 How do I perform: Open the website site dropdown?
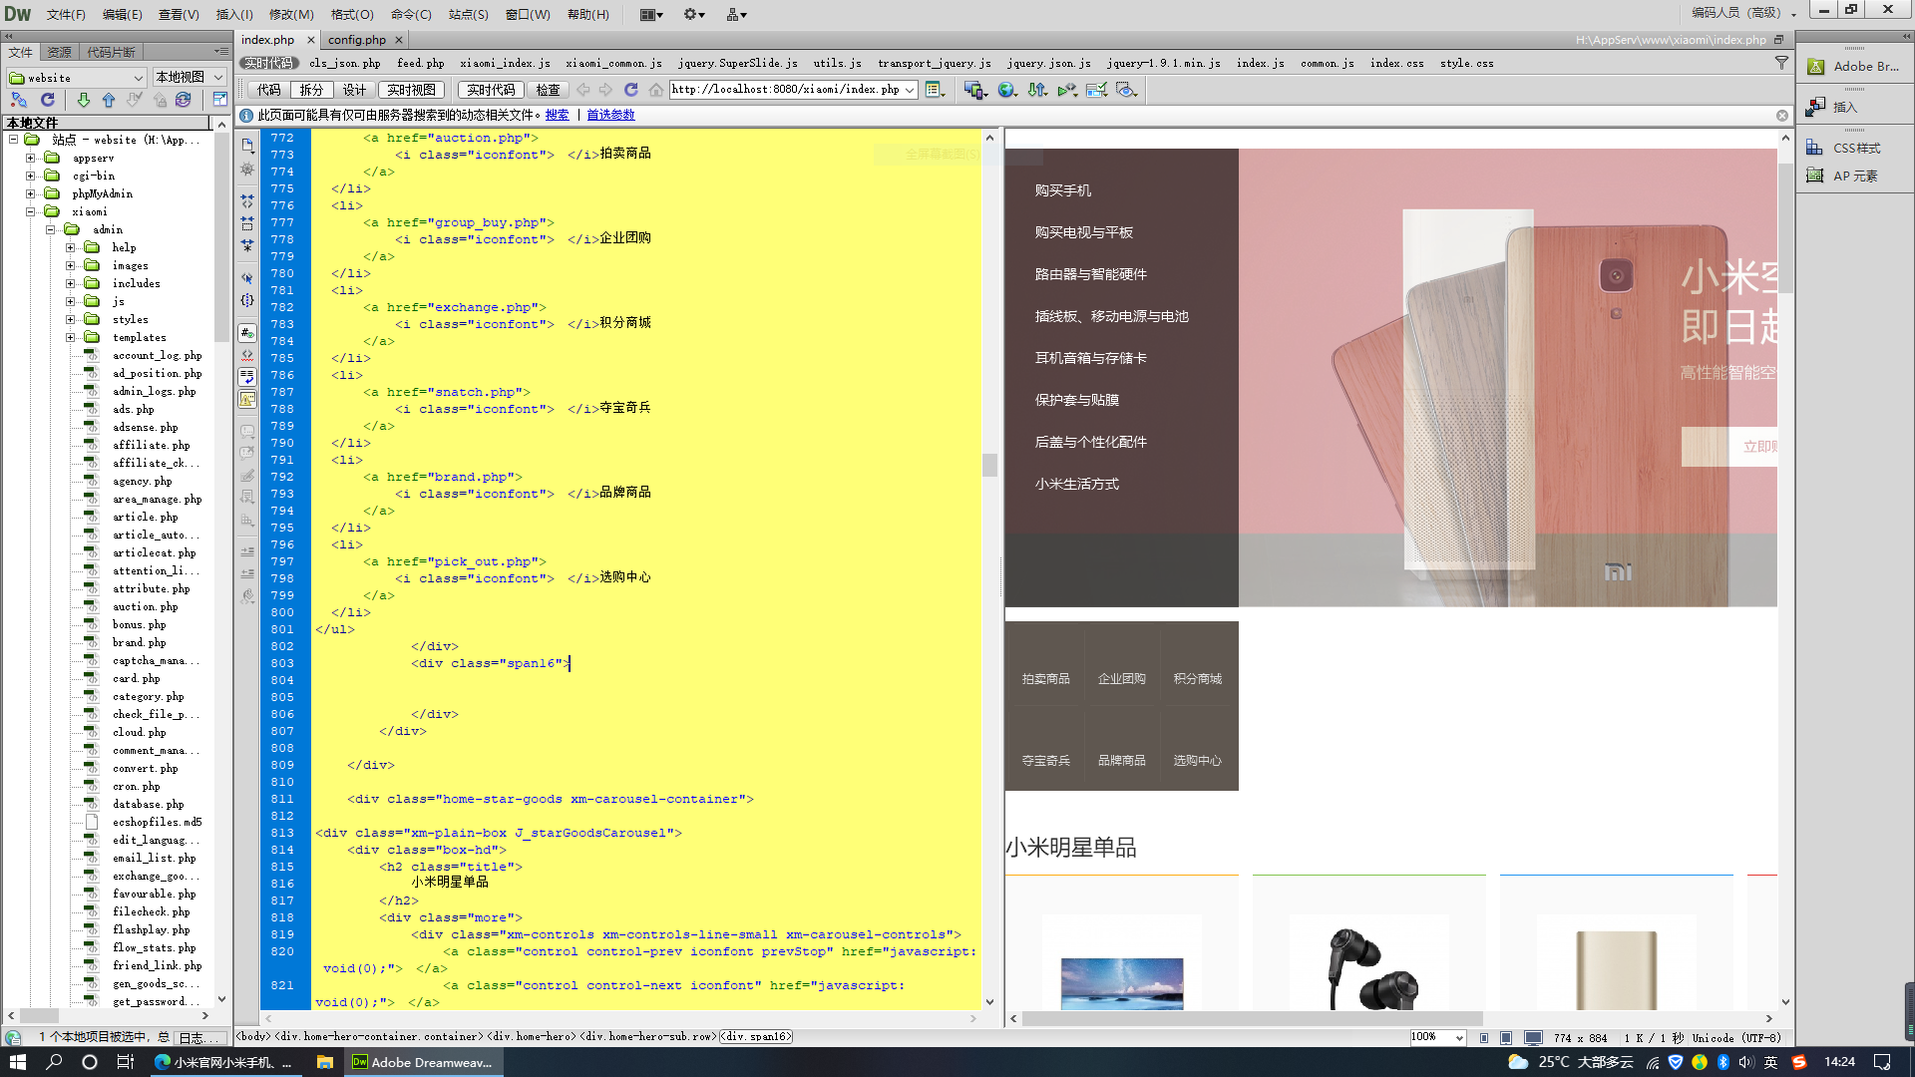click(x=77, y=77)
